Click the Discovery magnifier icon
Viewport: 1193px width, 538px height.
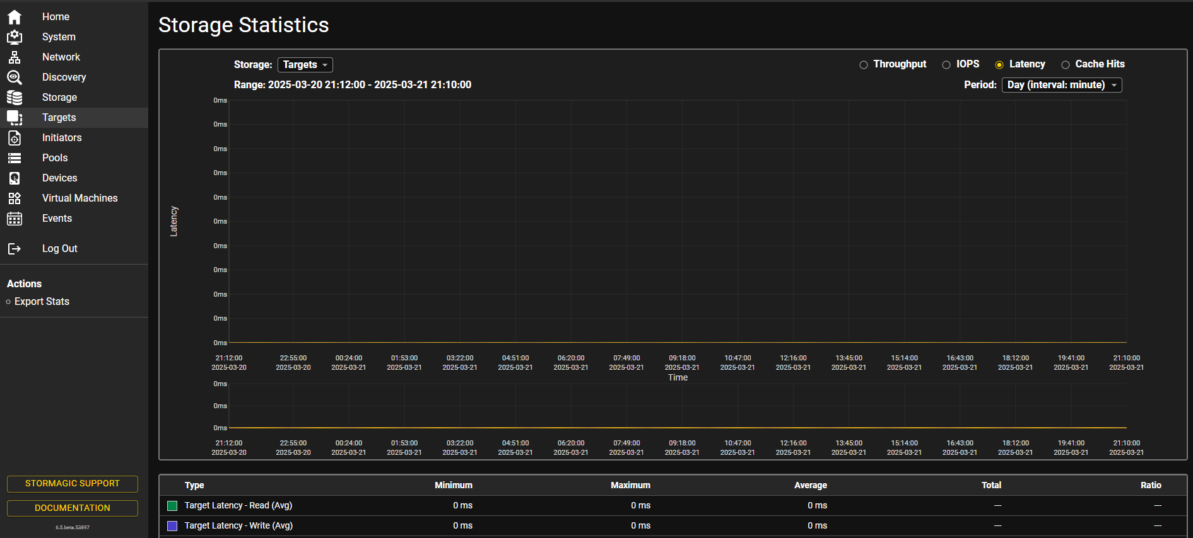(15, 77)
